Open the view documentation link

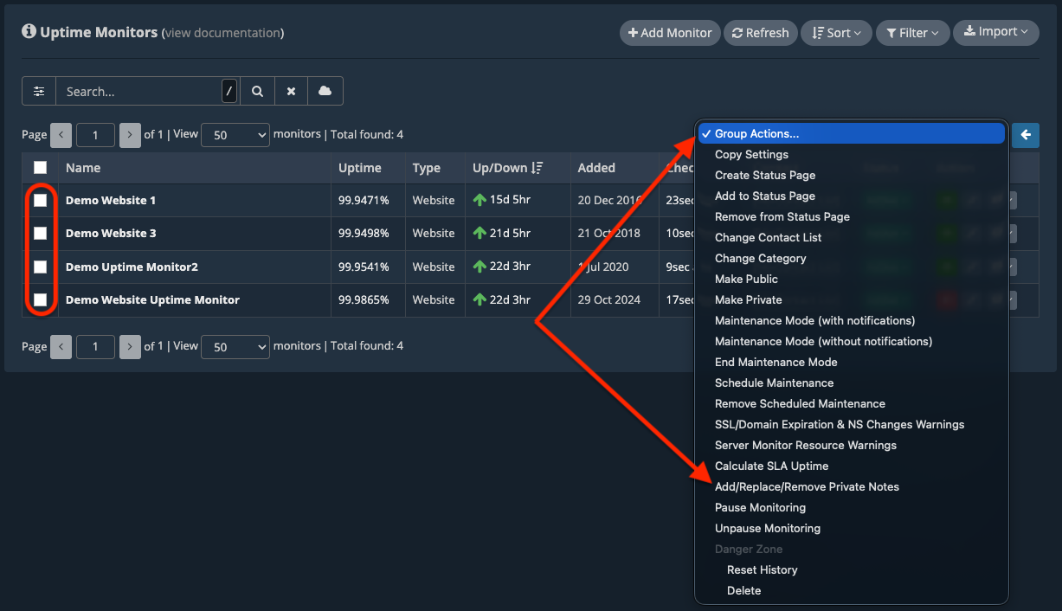pyautogui.click(x=222, y=33)
